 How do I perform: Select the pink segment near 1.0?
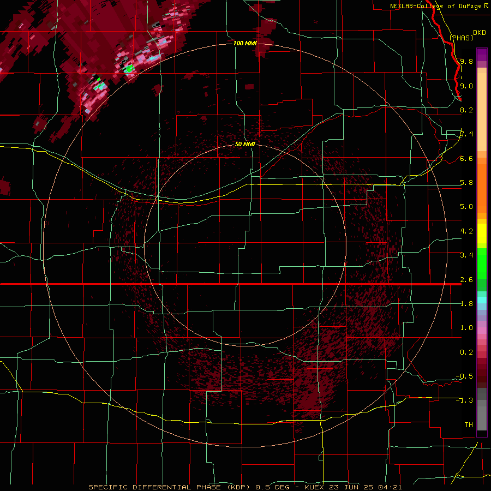pyautogui.click(x=482, y=331)
